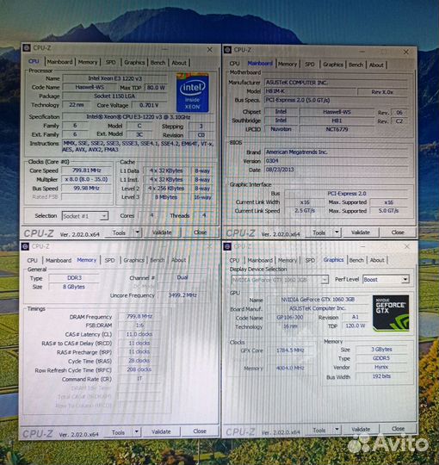Expand the Socket #1 selection dropdown

(x=103, y=216)
